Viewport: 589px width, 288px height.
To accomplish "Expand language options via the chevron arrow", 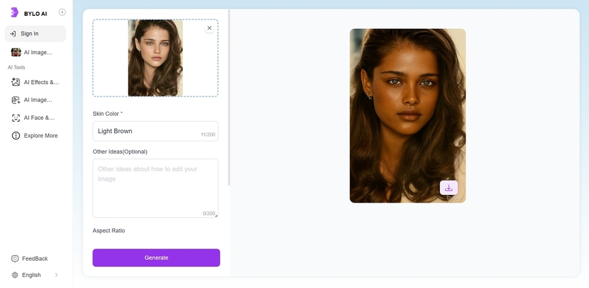I will tap(56, 275).
